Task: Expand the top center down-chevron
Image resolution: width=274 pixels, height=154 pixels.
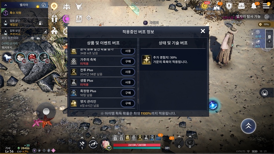Action: (137, 3)
